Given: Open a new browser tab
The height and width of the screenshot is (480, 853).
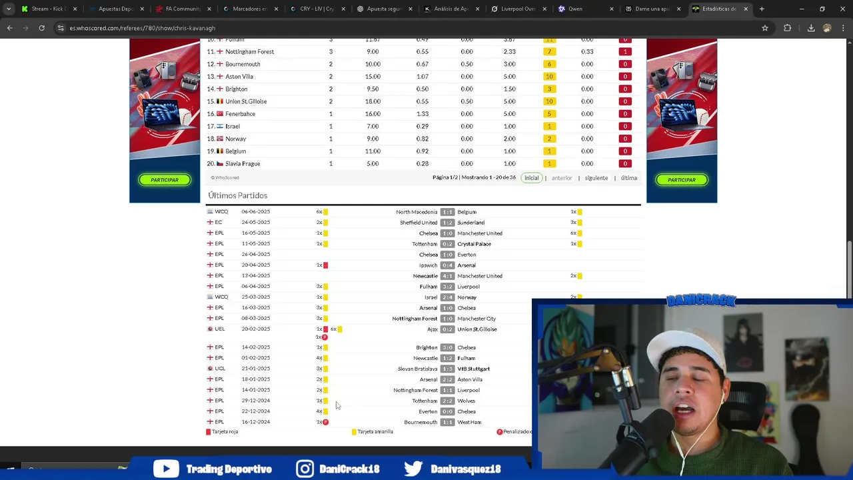Looking at the screenshot, I should (762, 9).
